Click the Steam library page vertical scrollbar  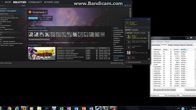(x=130, y=13)
